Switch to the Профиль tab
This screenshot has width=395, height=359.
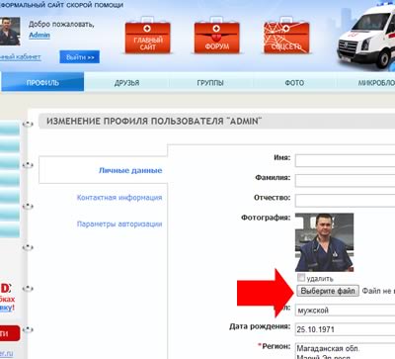click(42, 82)
